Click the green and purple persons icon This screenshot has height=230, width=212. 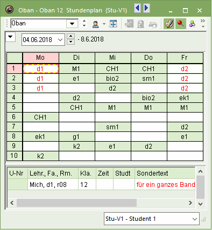pos(192,24)
